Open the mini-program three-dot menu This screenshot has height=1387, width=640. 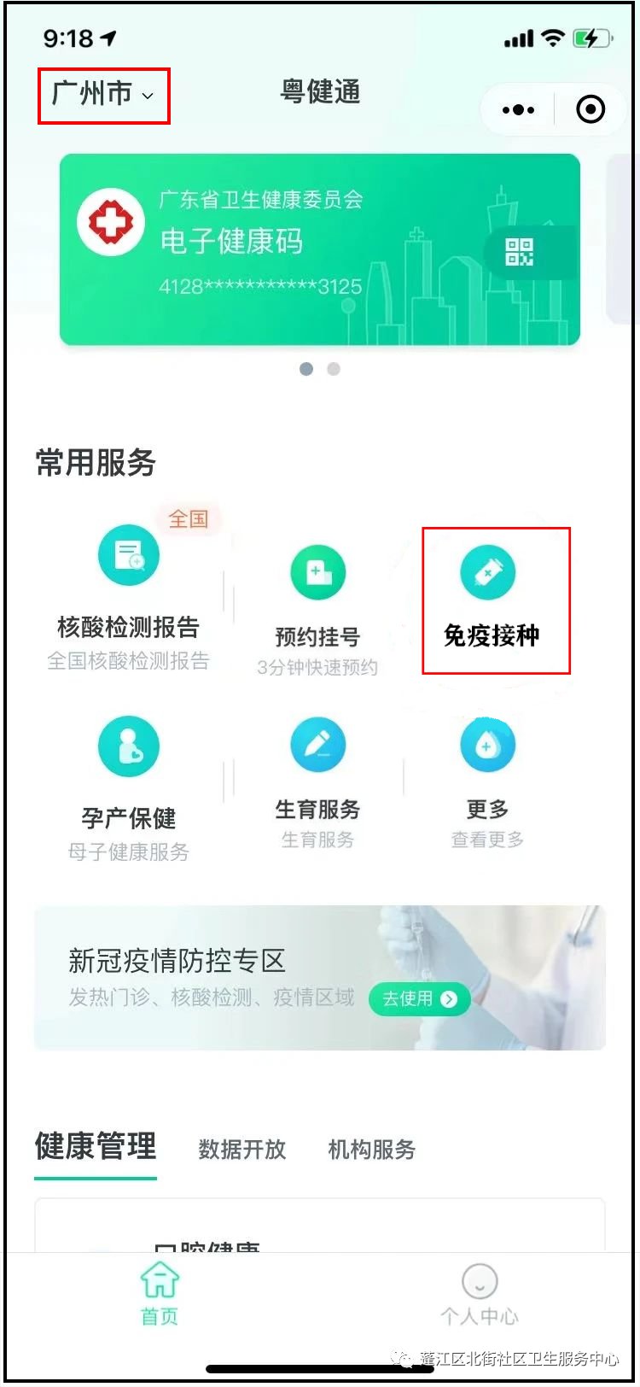pos(518,110)
